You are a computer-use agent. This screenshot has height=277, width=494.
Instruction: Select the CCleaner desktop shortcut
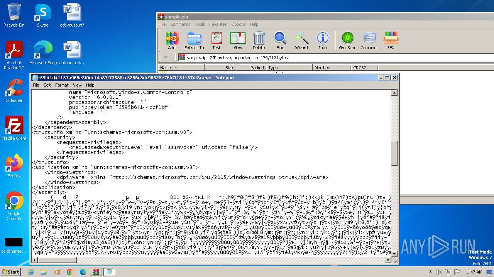click(x=14, y=91)
